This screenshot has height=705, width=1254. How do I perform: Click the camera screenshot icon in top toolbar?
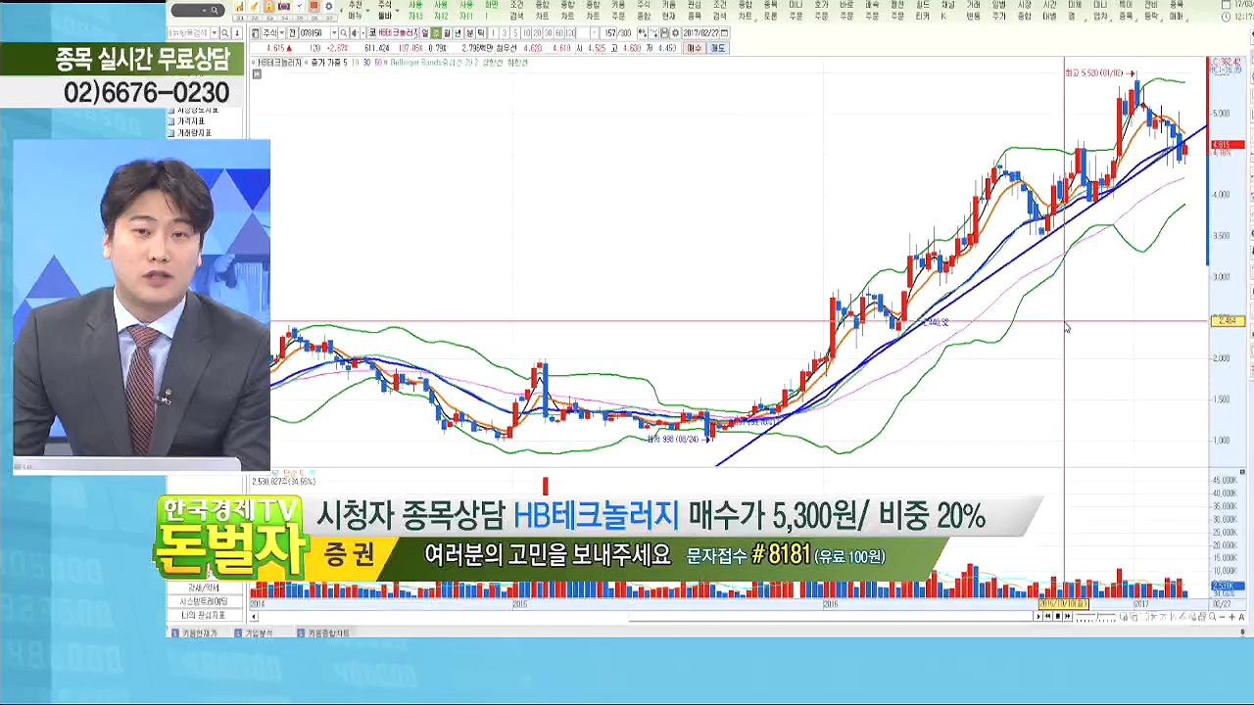[x=284, y=7]
